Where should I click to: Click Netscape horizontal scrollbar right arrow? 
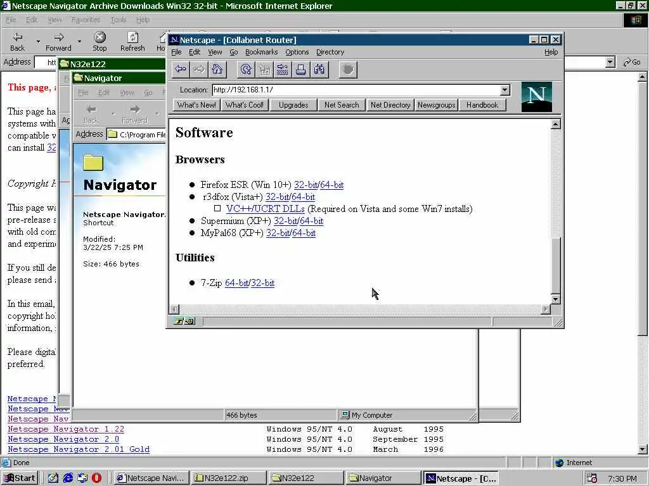[x=546, y=309]
